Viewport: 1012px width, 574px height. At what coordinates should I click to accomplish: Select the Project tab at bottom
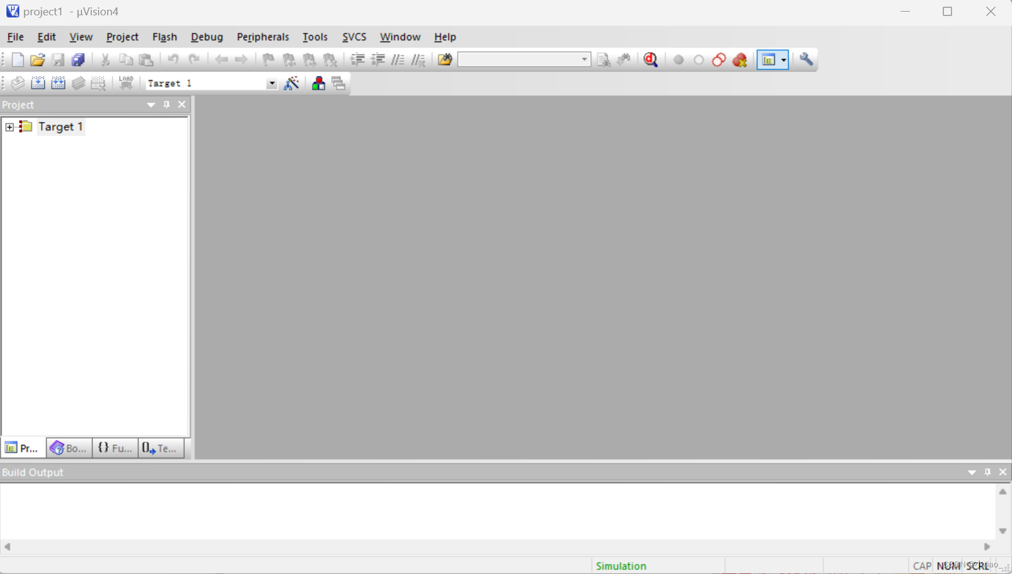(23, 448)
